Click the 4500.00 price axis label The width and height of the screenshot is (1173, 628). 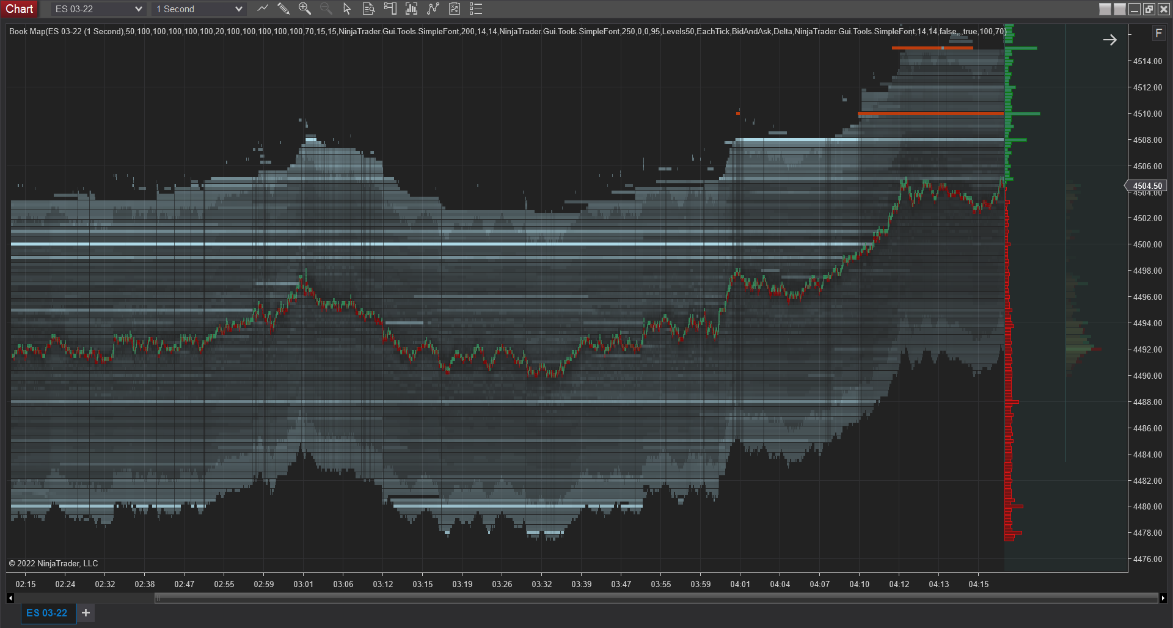point(1147,244)
